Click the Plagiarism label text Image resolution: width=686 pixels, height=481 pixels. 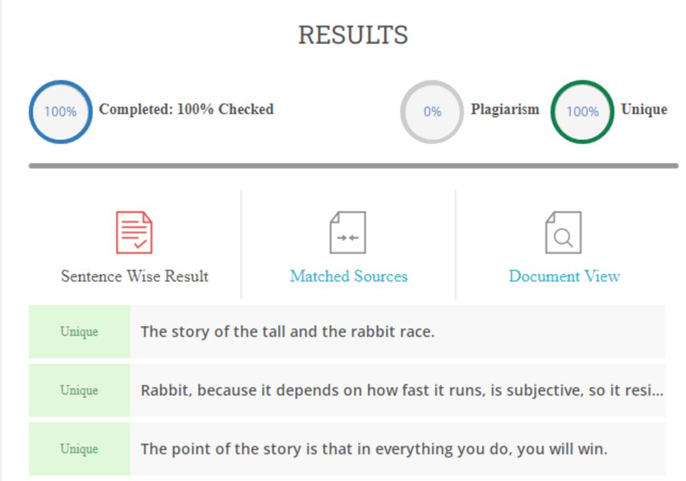point(504,109)
